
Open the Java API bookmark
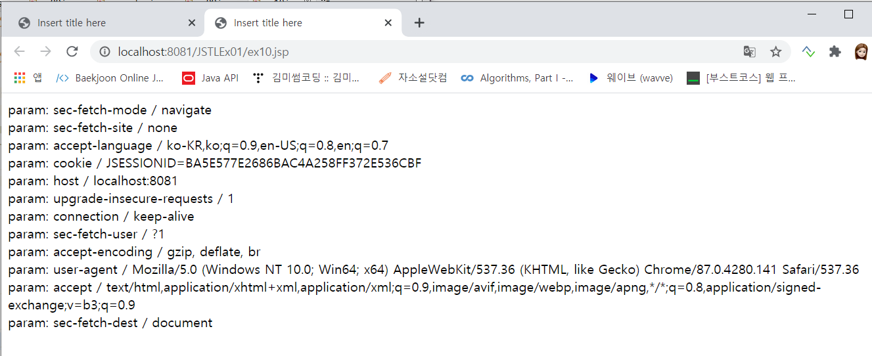pyautogui.click(x=210, y=78)
